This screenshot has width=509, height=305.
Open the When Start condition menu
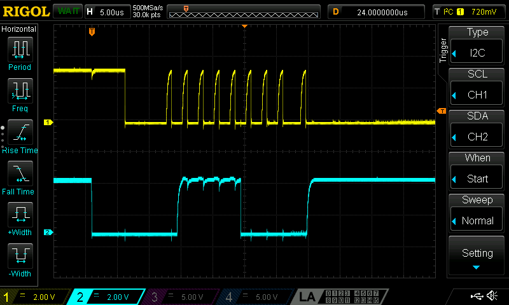pos(477,171)
